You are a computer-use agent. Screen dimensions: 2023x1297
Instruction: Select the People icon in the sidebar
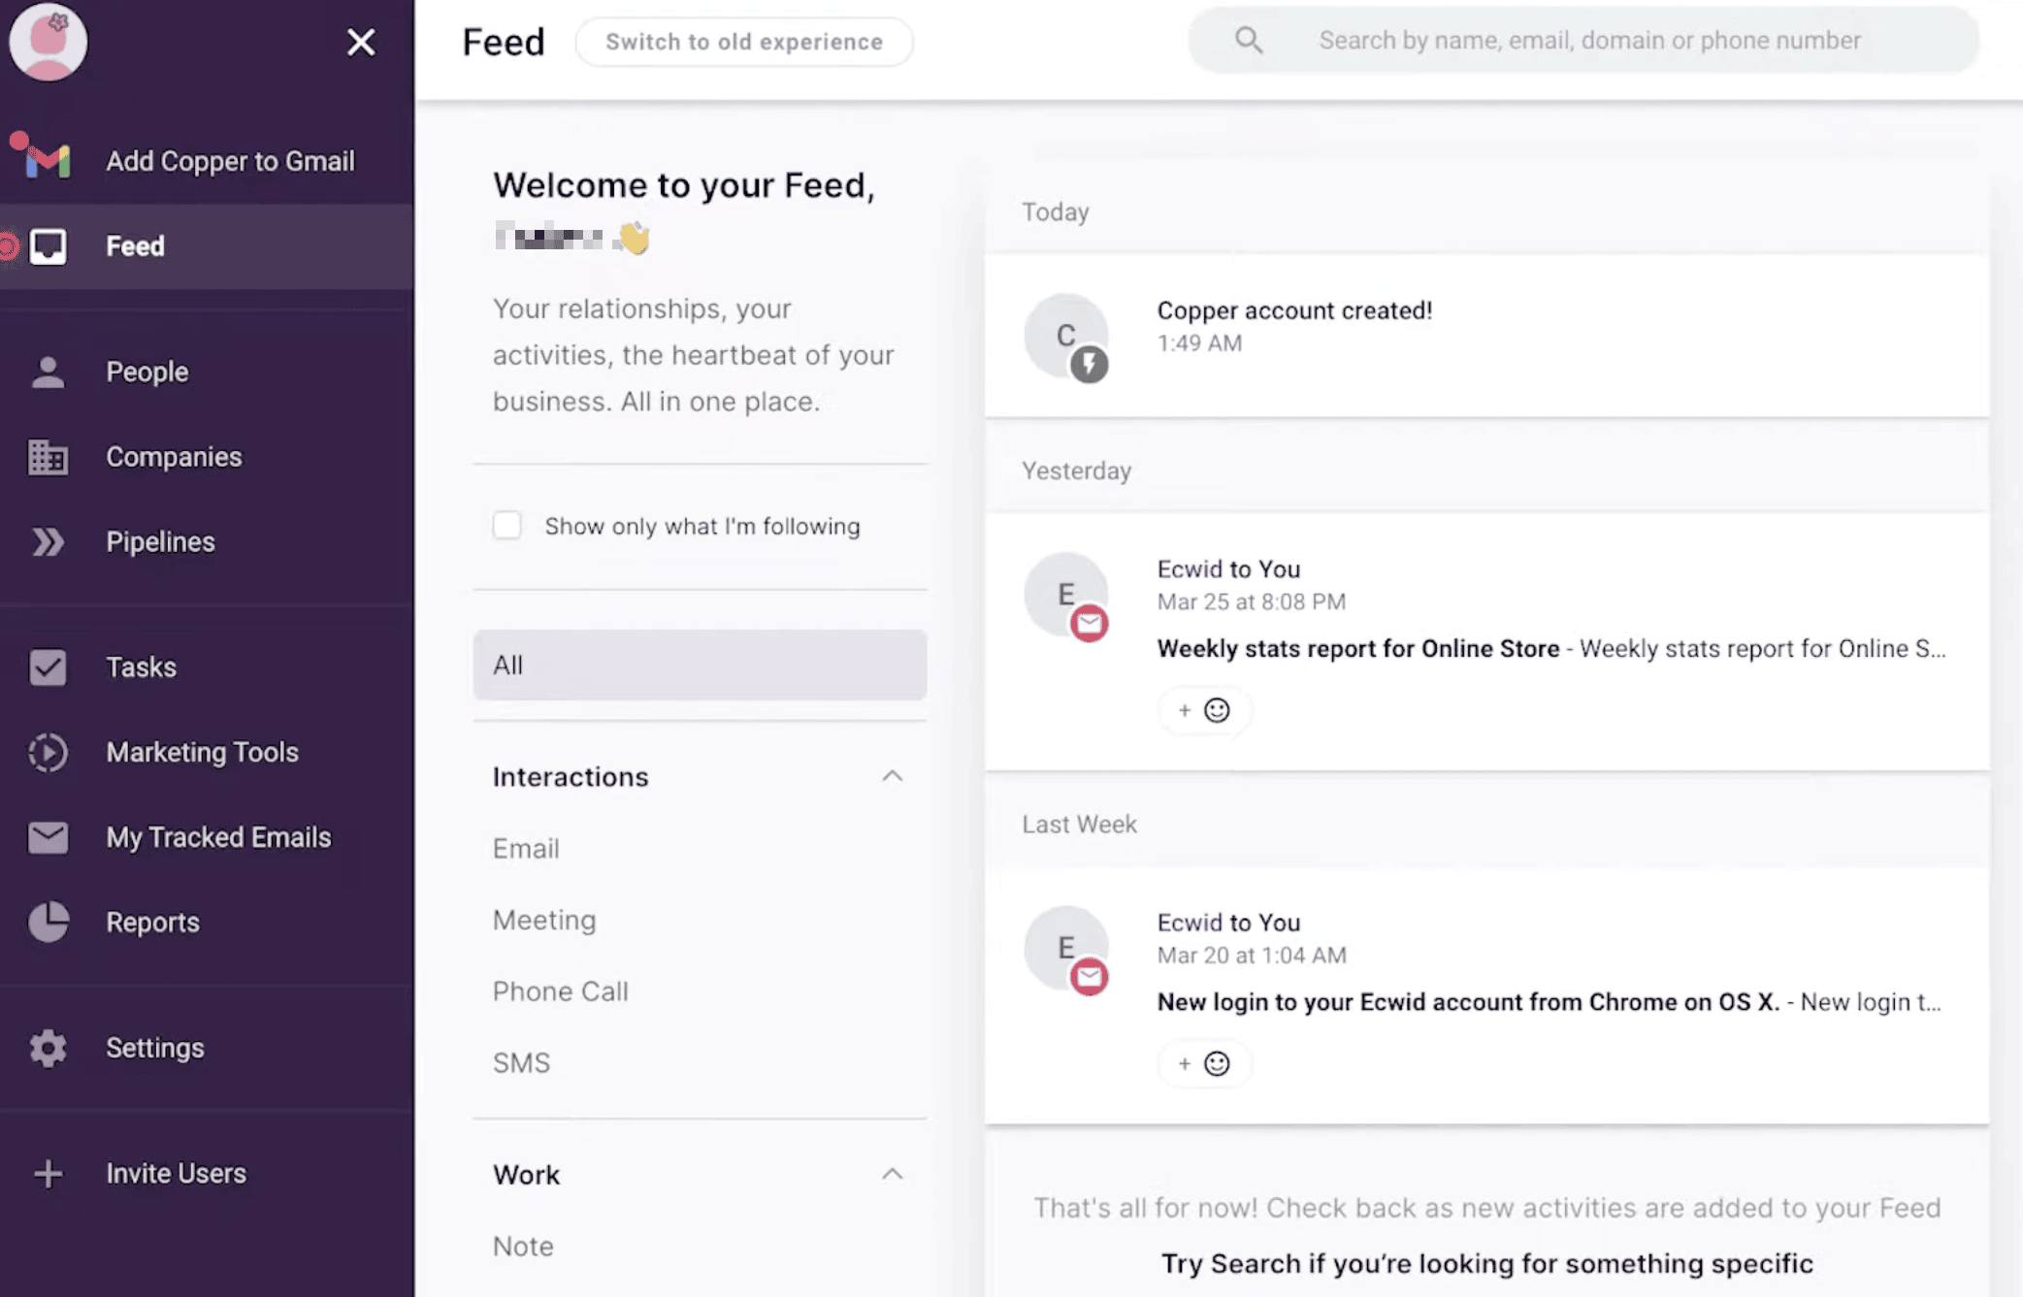pos(47,372)
